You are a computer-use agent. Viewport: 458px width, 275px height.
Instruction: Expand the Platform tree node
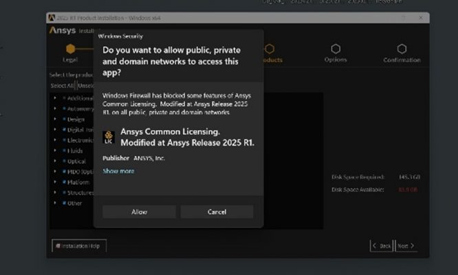click(55, 182)
